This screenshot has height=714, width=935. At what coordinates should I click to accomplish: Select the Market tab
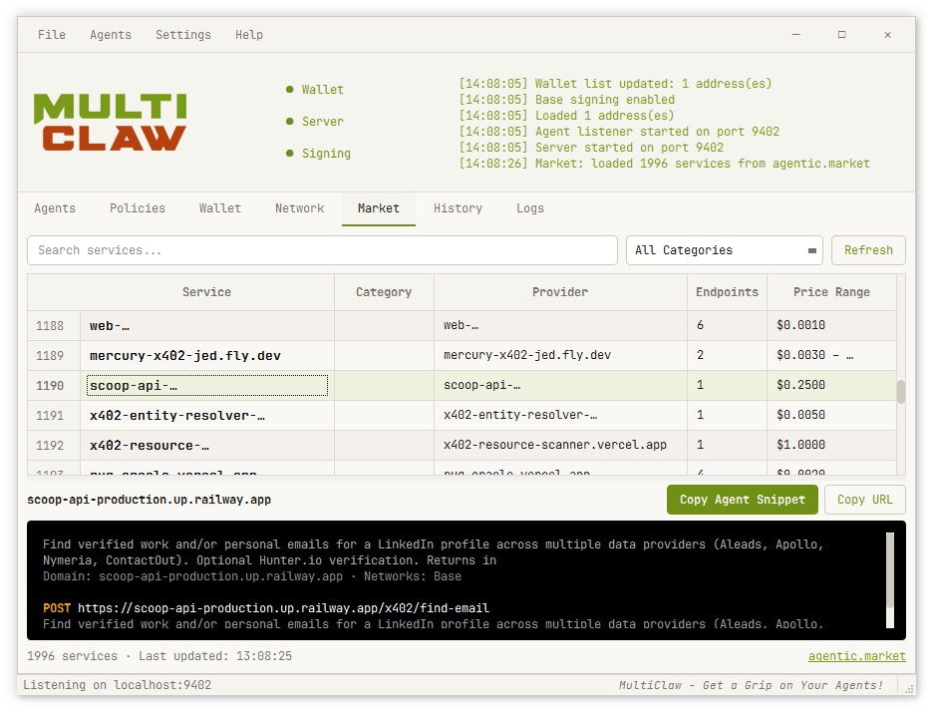coord(379,208)
